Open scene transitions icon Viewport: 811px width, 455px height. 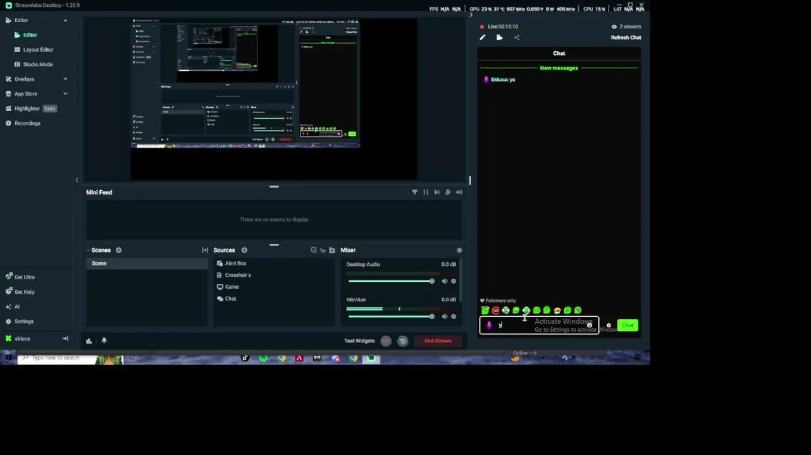tap(204, 250)
